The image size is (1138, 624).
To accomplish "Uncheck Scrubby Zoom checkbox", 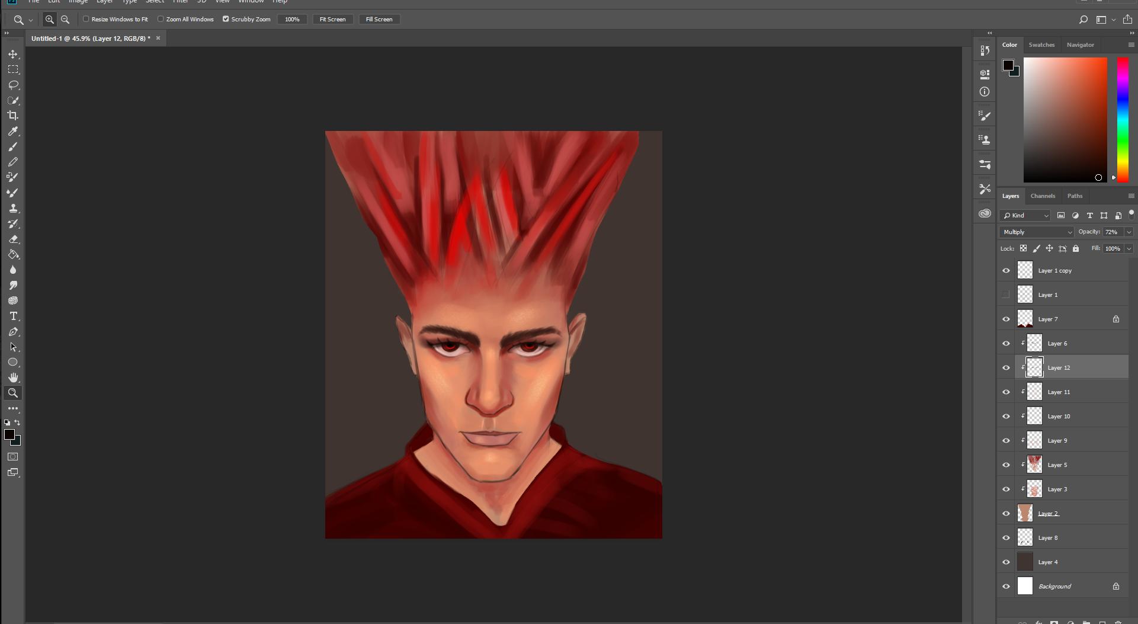I will coord(226,19).
